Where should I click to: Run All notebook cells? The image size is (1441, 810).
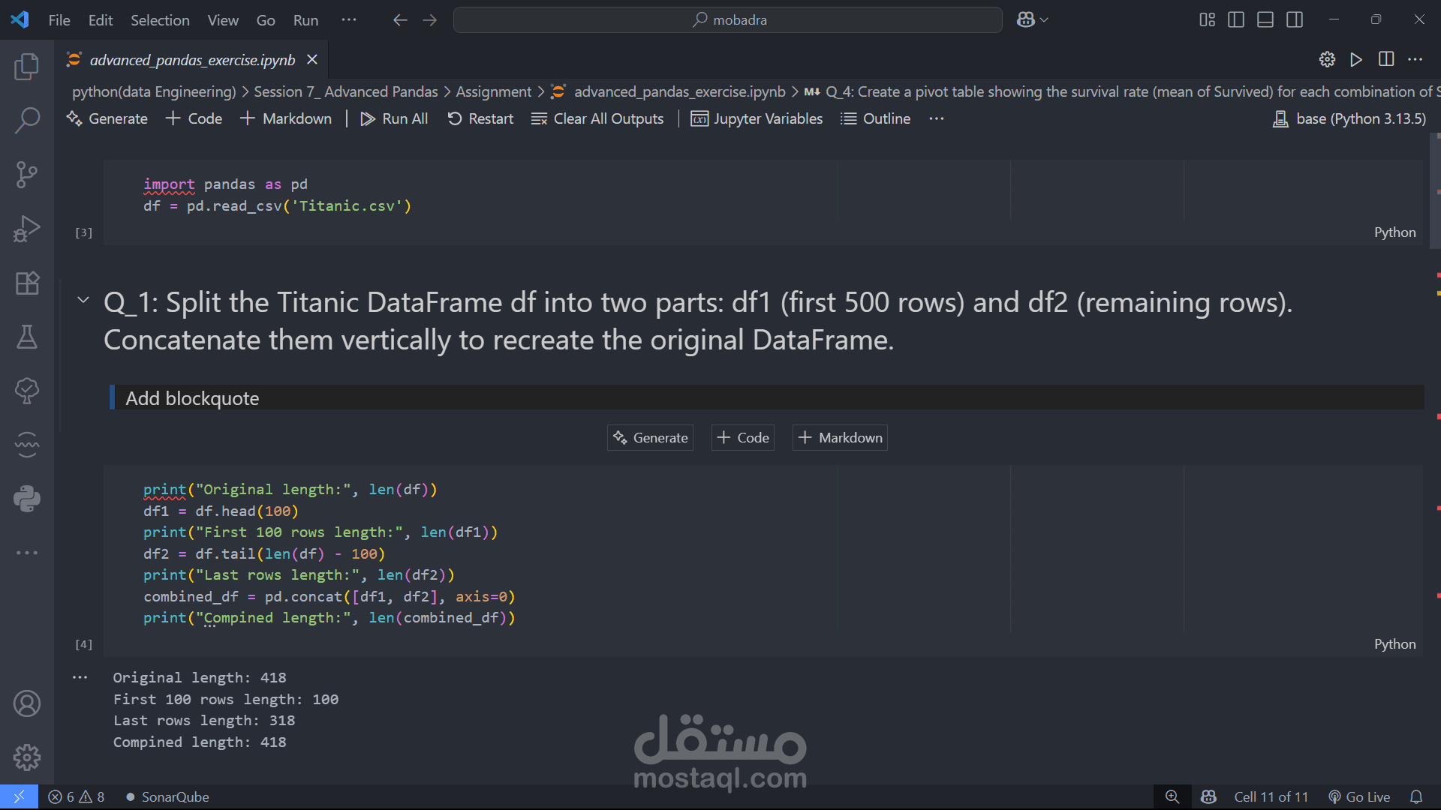(x=394, y=118)
